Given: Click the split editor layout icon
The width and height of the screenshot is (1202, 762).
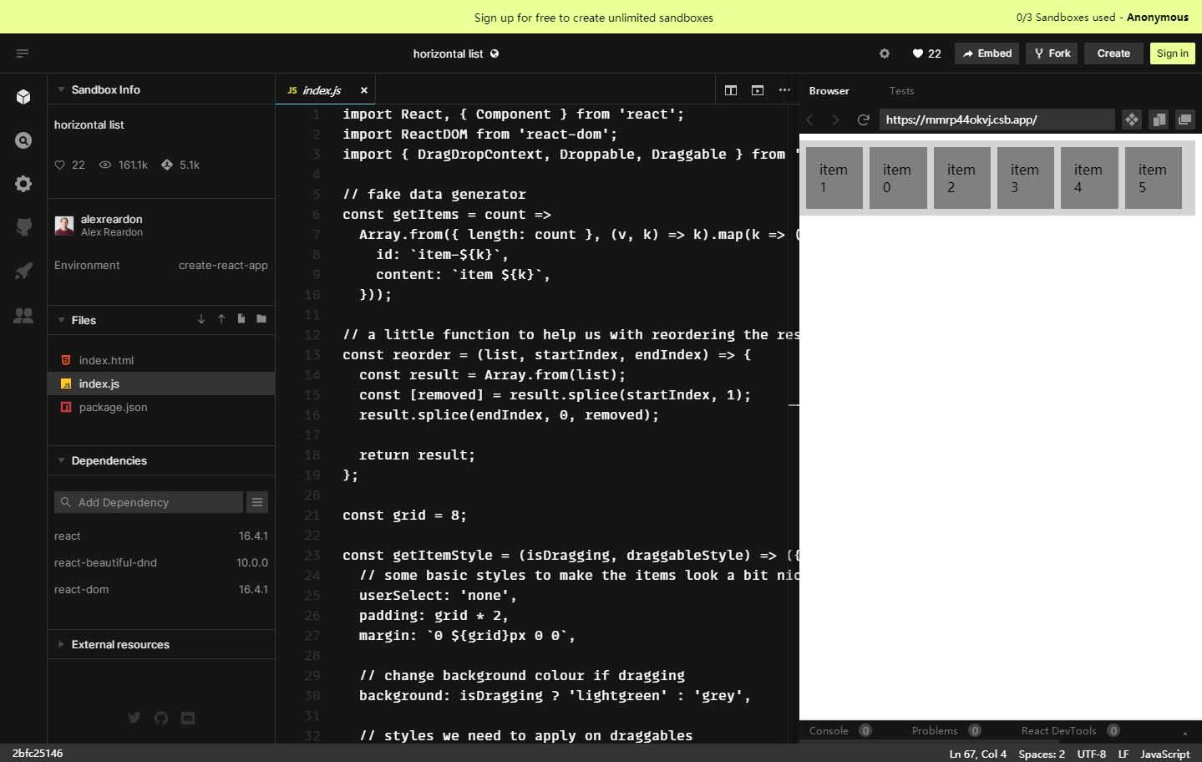Looking at the screenshot, I should 731,90.
